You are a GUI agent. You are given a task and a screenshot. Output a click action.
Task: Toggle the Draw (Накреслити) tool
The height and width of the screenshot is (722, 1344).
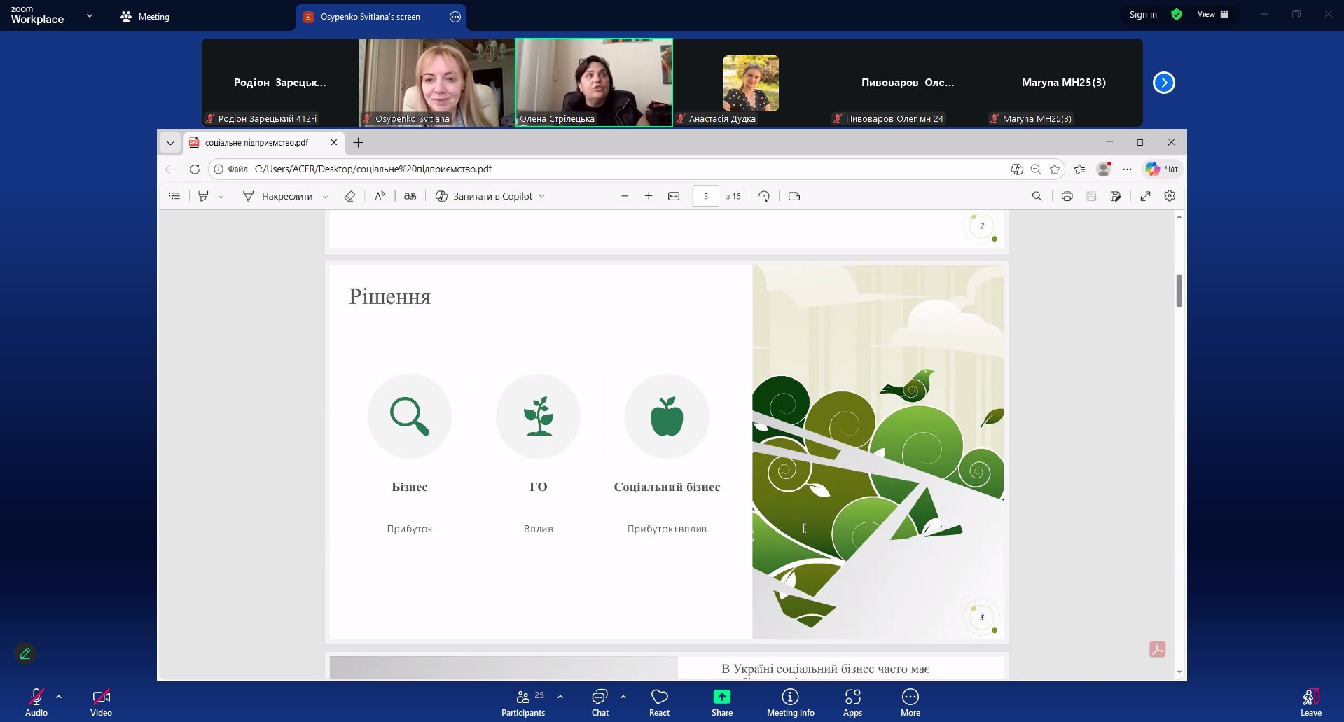tap(278, 197)
